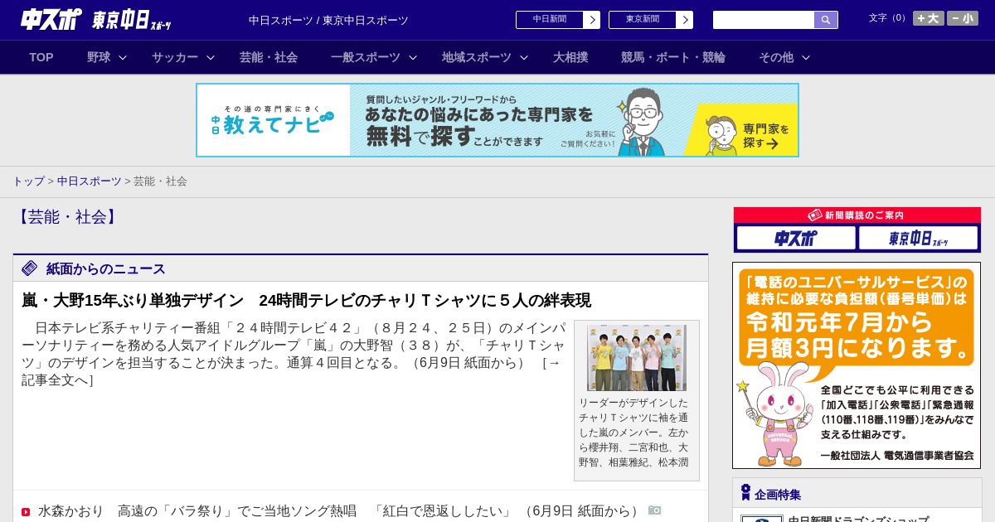Image resolution: width=995 pixels, height=522 pixels.
Task: Open サッカー navigation menu
Action: [x=175, y=57]
